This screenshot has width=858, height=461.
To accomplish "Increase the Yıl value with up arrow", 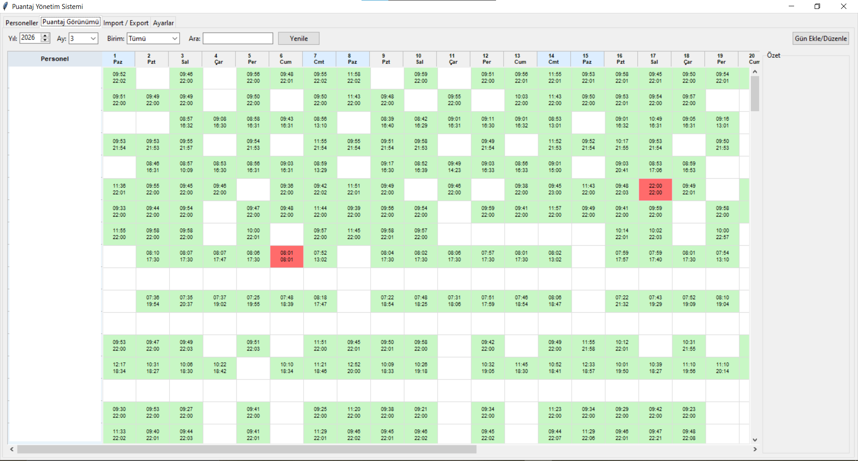I will coord(45,36).
